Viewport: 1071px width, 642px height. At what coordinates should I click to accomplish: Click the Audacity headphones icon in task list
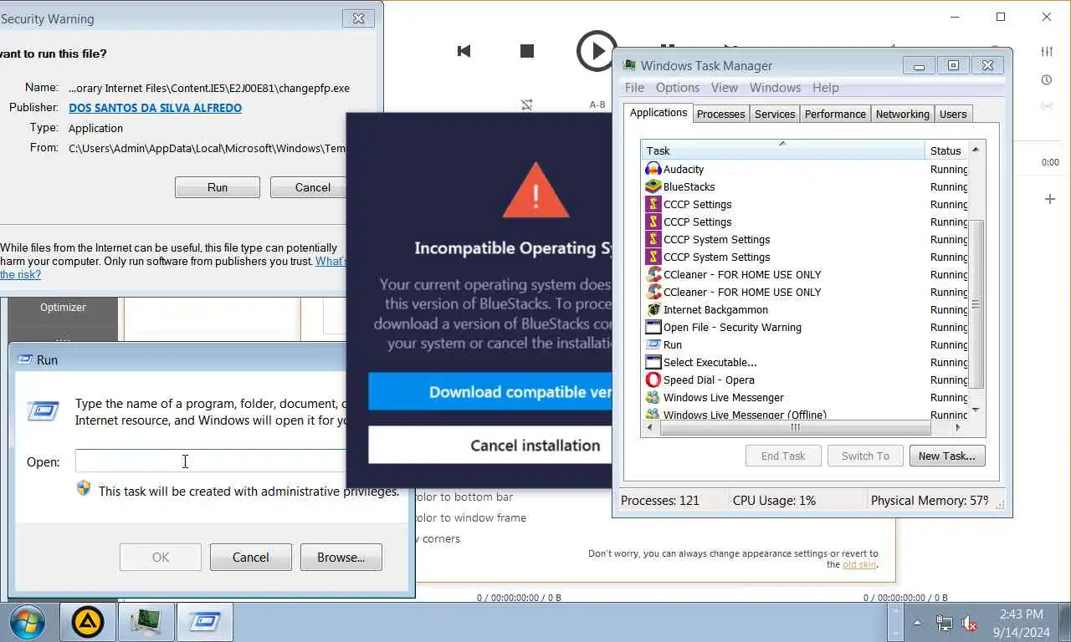[653, 169]
